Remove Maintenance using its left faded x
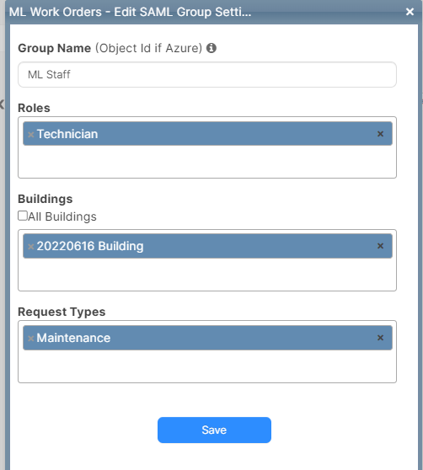The width and height of the screenshot is (423, 470). click(x=30, y=339)
